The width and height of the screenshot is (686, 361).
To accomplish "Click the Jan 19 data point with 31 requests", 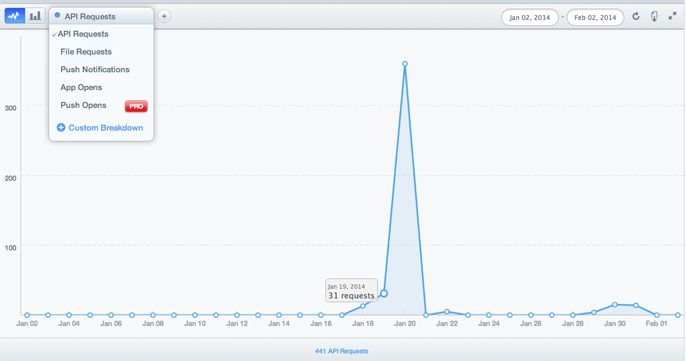I will click(384, 294).
